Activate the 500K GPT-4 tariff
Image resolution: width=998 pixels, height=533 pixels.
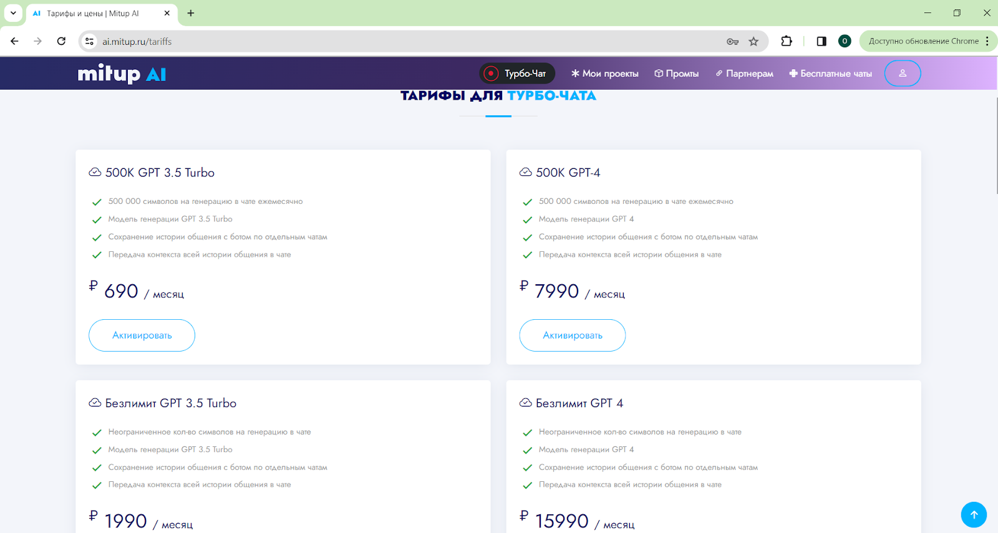[x=572, y=335]
